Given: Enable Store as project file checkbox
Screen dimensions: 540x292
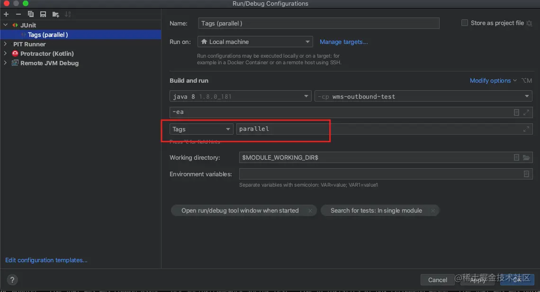Looking at the screenshot, I should point(465,23).
